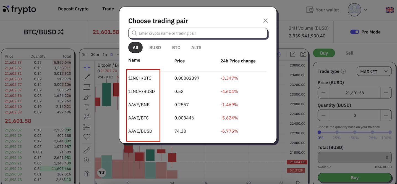Screen dimensions: 397x184
Task: Expand the user avatar menu chevron
Action: 365,10
